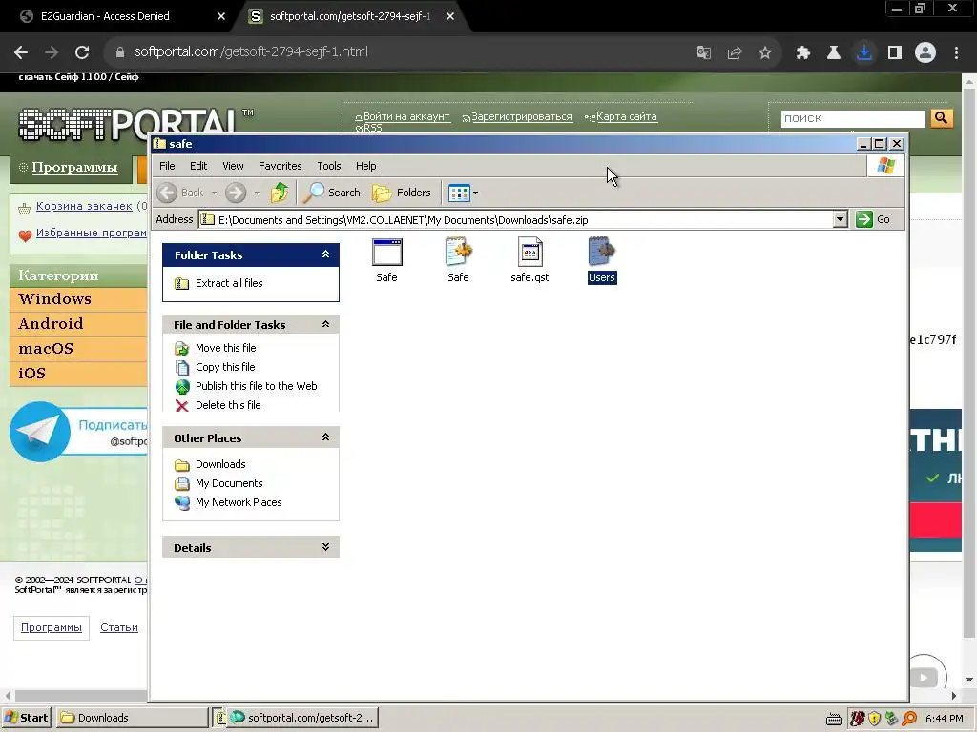This screenshot has height=732, width=977.
Task: Click the share page icon in browser
Action: coord(735,52)
